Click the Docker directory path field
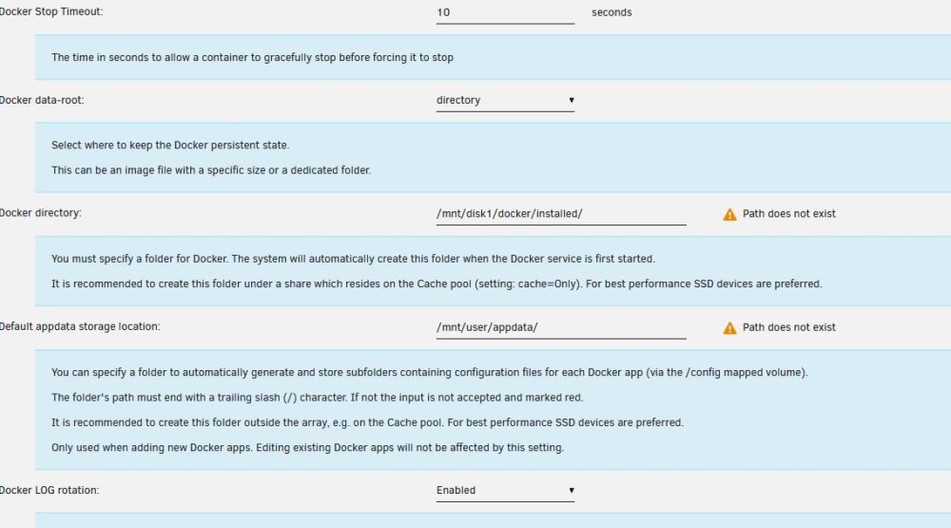Viewport: 951px width, 528px height. (x=561, y=214)
